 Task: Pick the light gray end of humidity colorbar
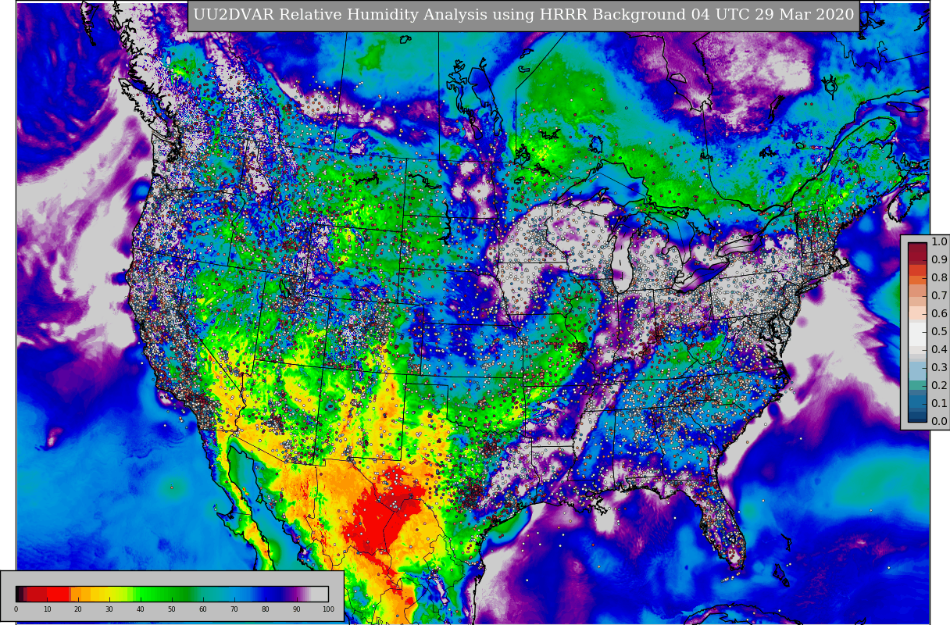[320, 594]
